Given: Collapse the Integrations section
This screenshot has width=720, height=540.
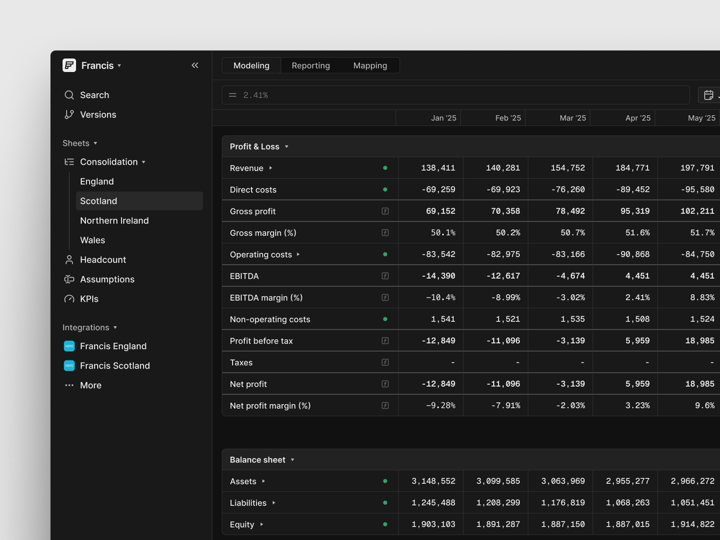Looking at the screenshot, I should (x=115, y=328).
